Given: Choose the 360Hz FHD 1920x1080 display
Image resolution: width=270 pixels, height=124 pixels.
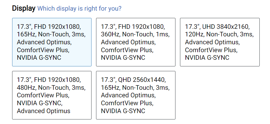Looking at the screenshot, I should click(x=136, y=42).
